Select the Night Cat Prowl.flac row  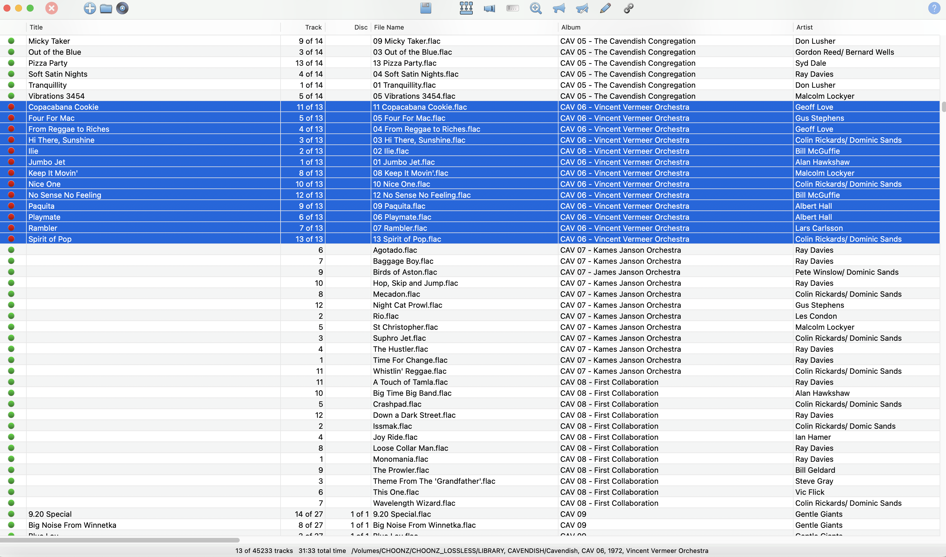[407, 305]
